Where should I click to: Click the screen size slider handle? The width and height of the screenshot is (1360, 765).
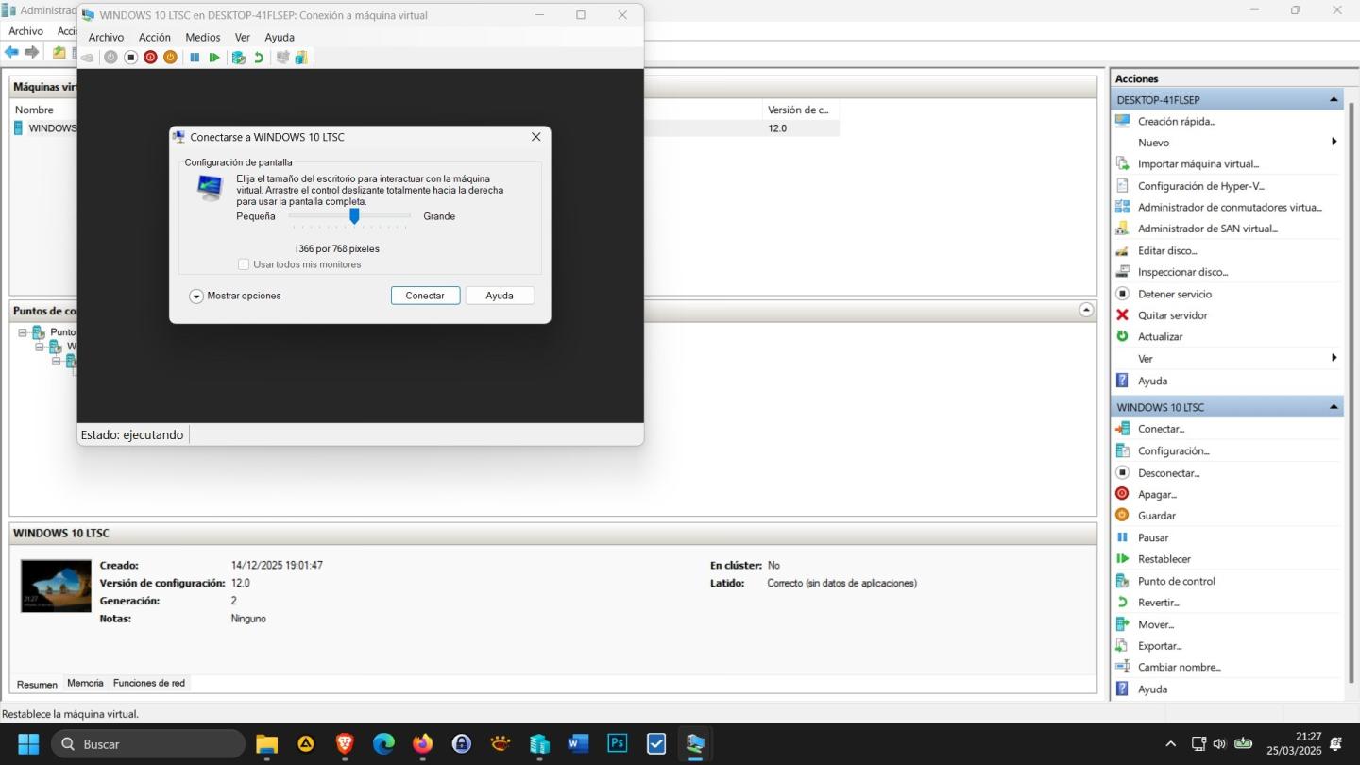coord(354,216)
